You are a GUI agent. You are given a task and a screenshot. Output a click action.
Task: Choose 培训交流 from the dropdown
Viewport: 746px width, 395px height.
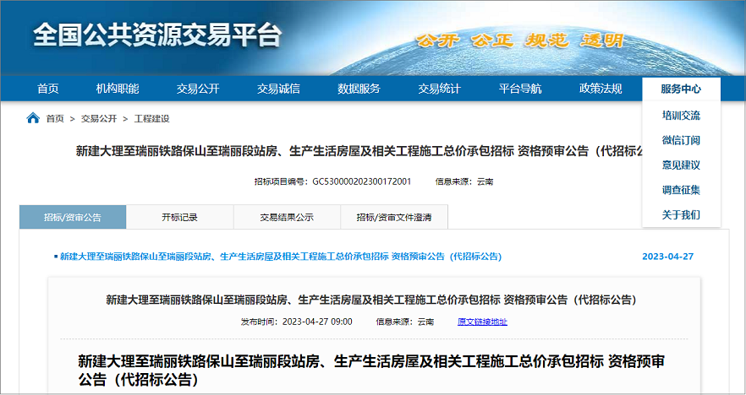(681, 116)
